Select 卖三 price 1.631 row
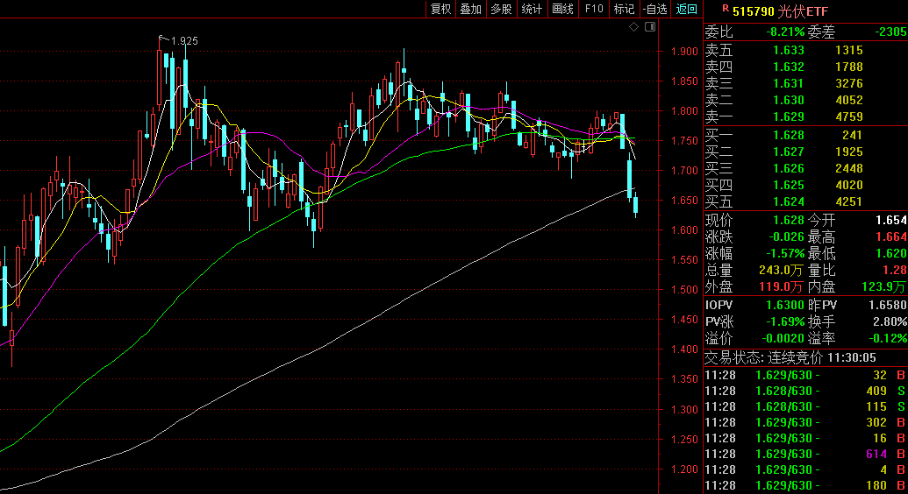The image size is (908, 494). tap(805, 84)
